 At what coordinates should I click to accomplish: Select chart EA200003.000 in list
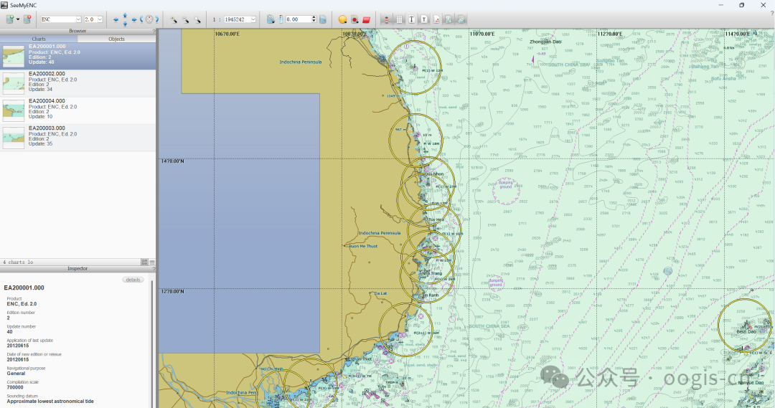tap(77, 138)
